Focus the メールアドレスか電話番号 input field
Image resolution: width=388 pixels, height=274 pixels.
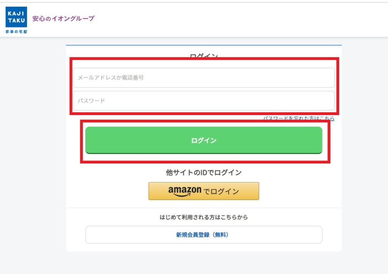click(x=203, y=78)
